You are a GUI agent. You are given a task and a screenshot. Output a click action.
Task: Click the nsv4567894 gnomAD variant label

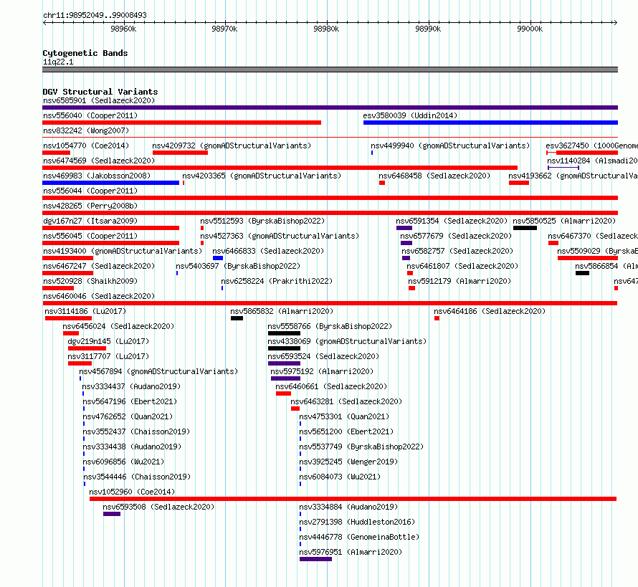pyautogui.click(x=158, y=371)
